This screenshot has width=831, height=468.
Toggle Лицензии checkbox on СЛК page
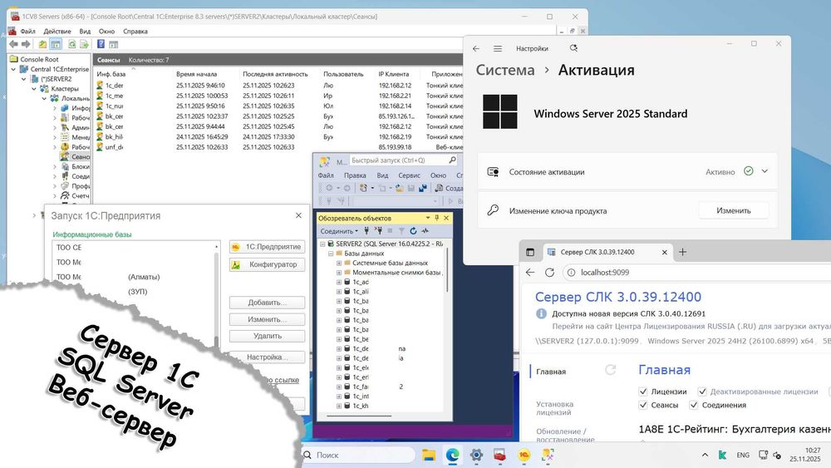point(643,392)
